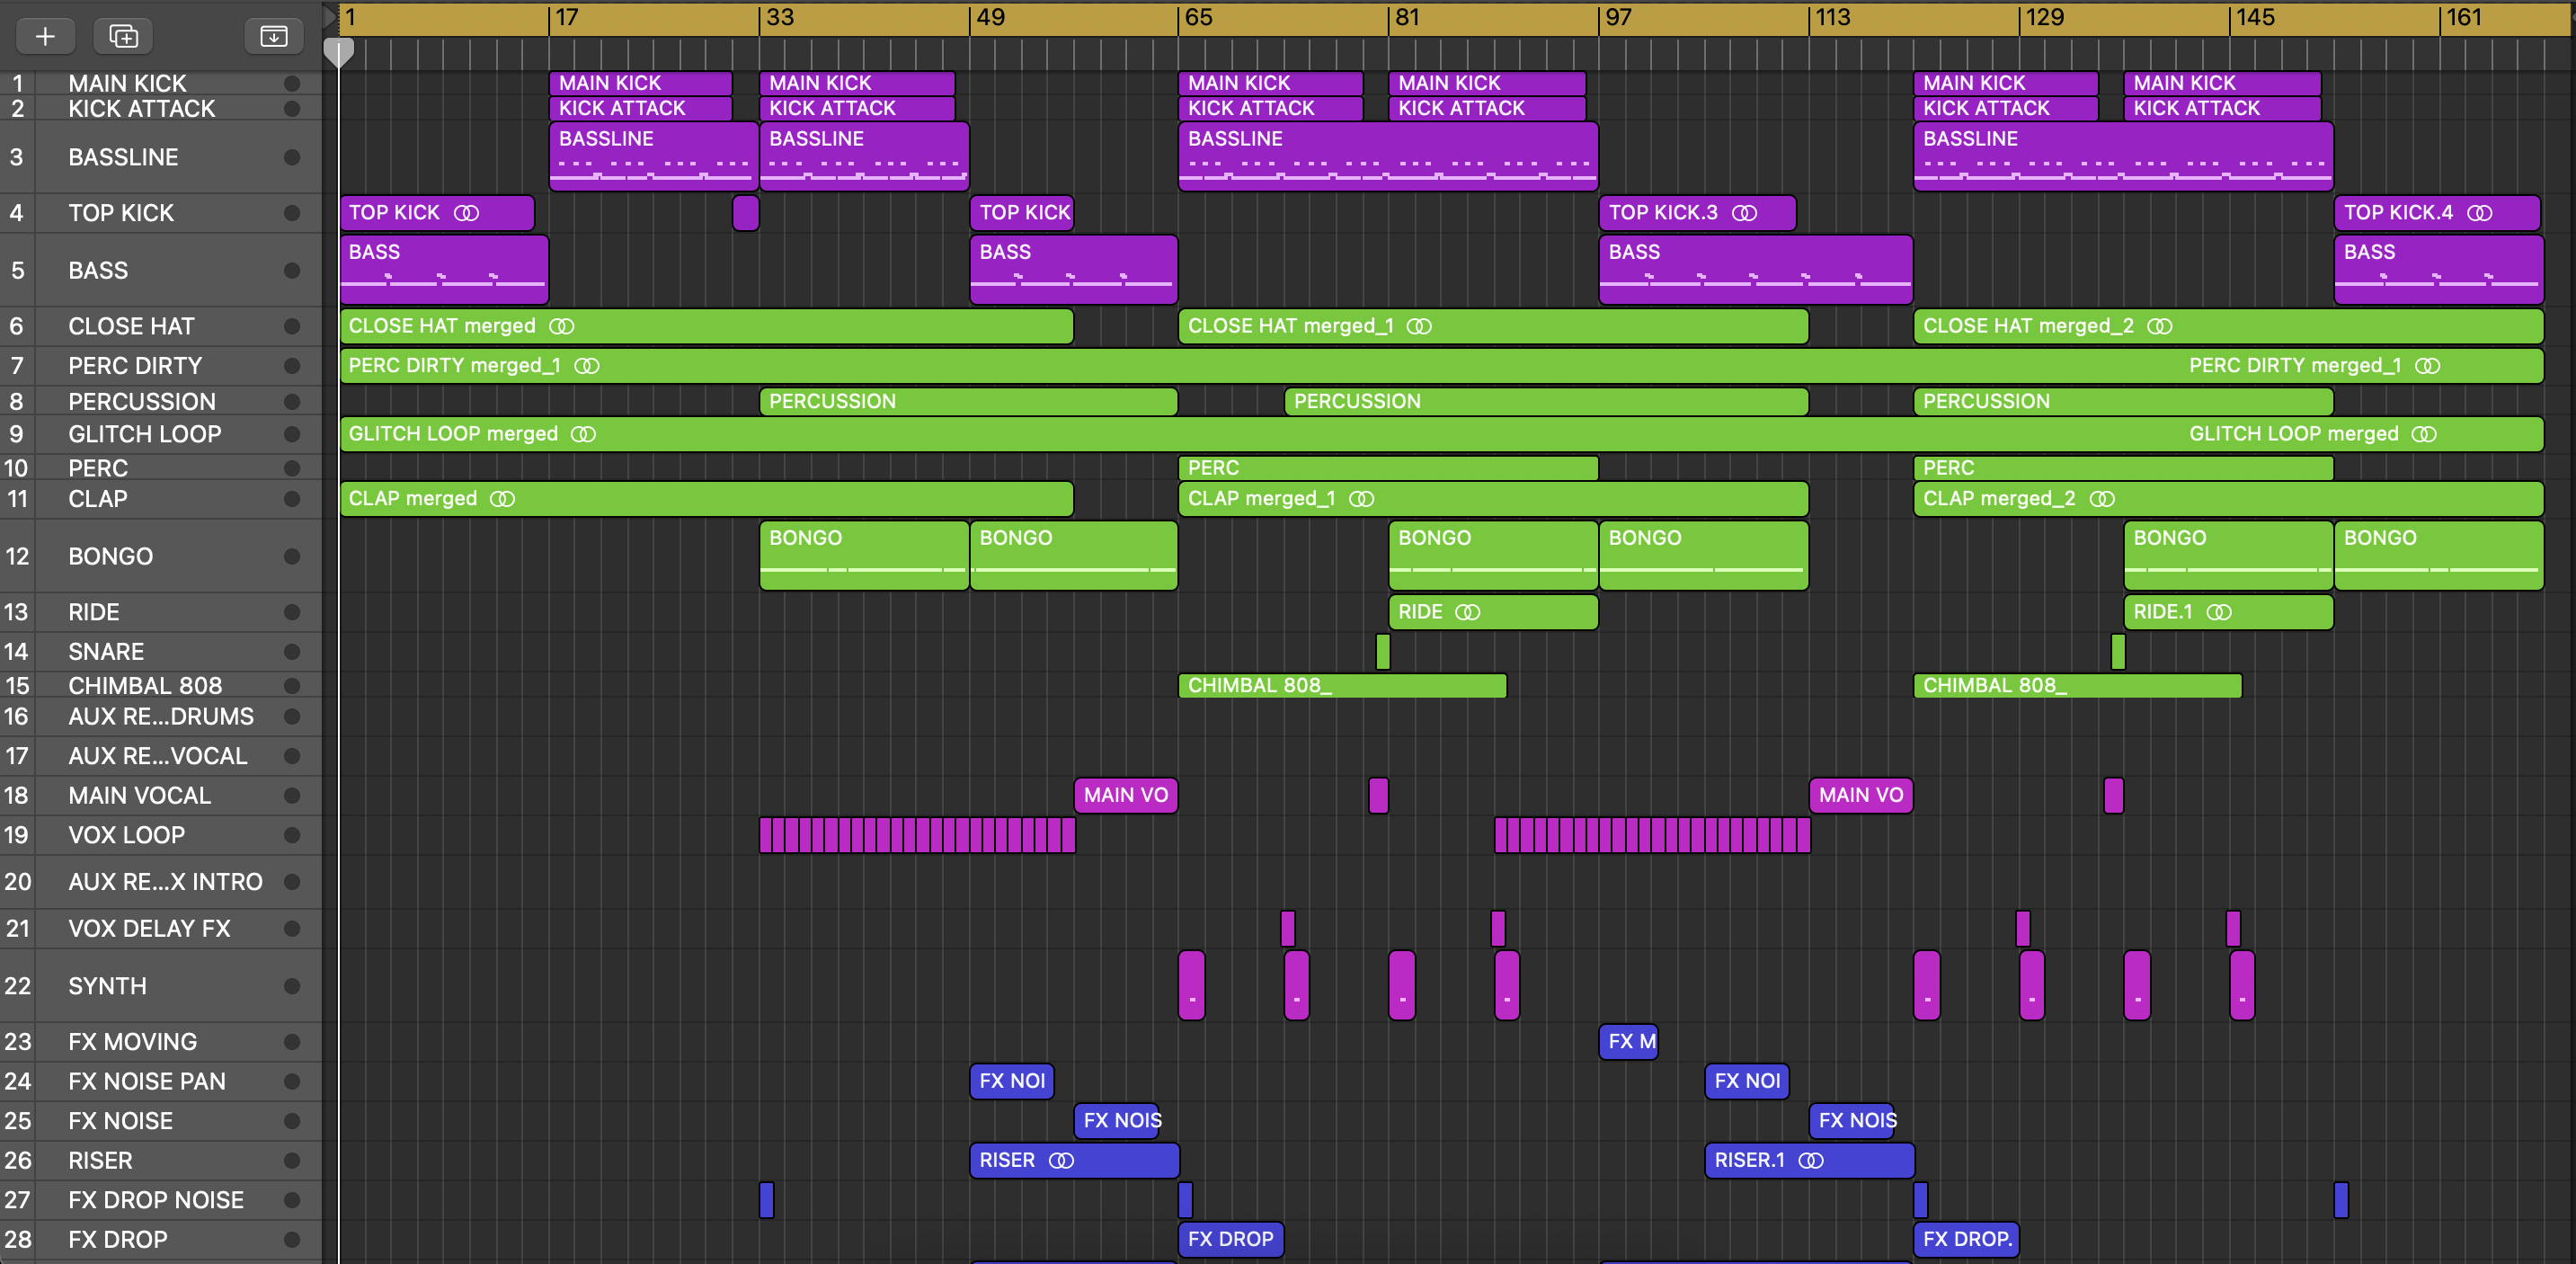
Task: Select the first BONGO region at bar 33
Action: click(863, 555)
